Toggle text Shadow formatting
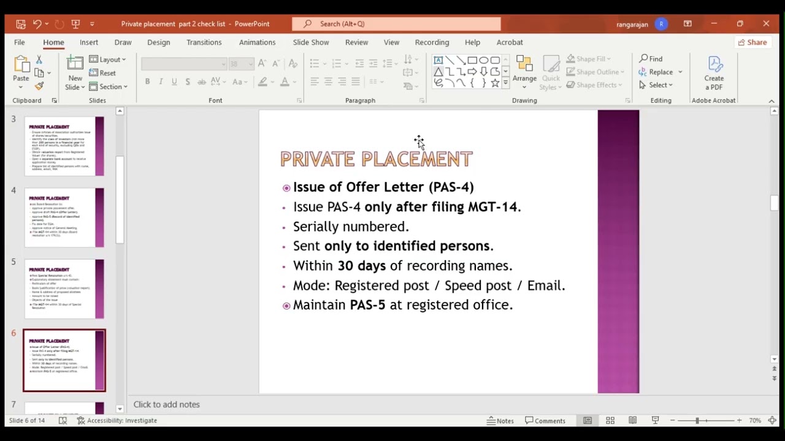This screenshot has height=441, width=785. pyautogui.click(x=188, y=81)
